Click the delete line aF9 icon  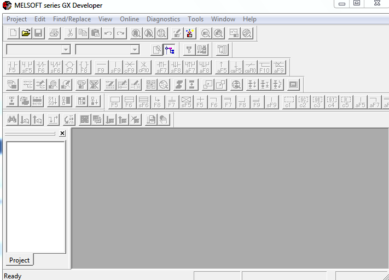pos(278,67)
